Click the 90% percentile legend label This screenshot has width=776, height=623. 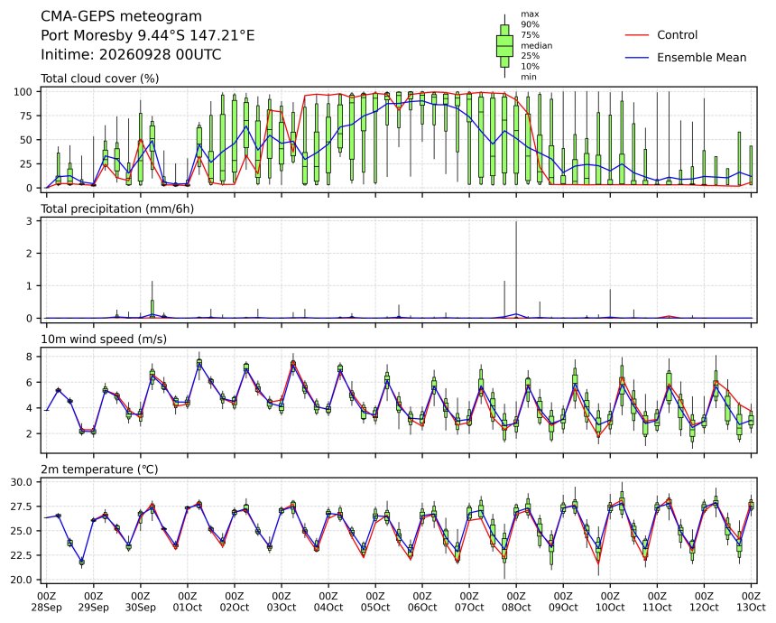pyautogui.click(x=530, y=24)
